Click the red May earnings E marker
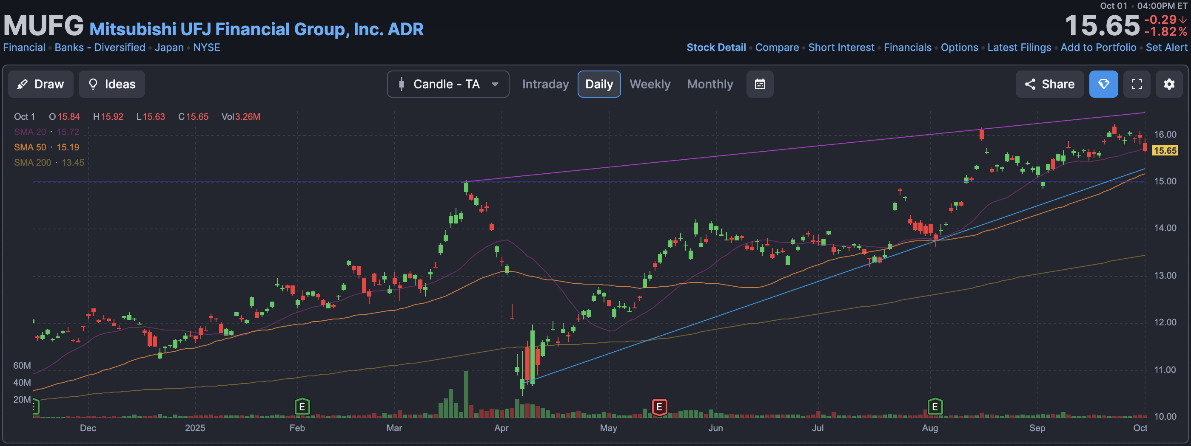The image size is (1191, 446). coord(659,407)
